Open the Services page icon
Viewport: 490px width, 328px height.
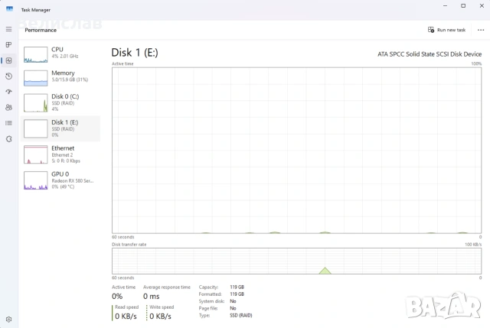click(8, 139)
